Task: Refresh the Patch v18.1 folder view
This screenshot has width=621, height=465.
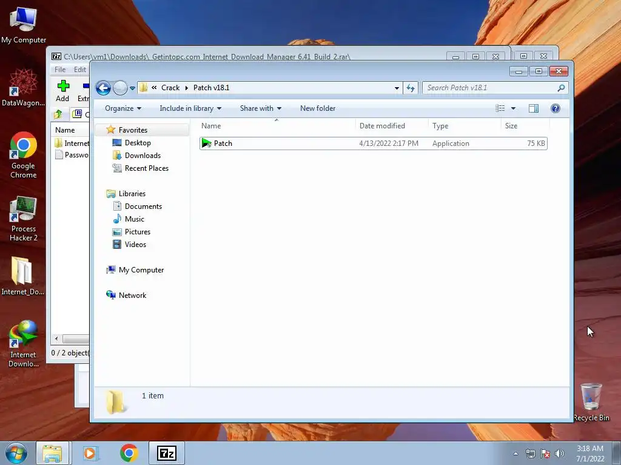Action: coord(411,88)
